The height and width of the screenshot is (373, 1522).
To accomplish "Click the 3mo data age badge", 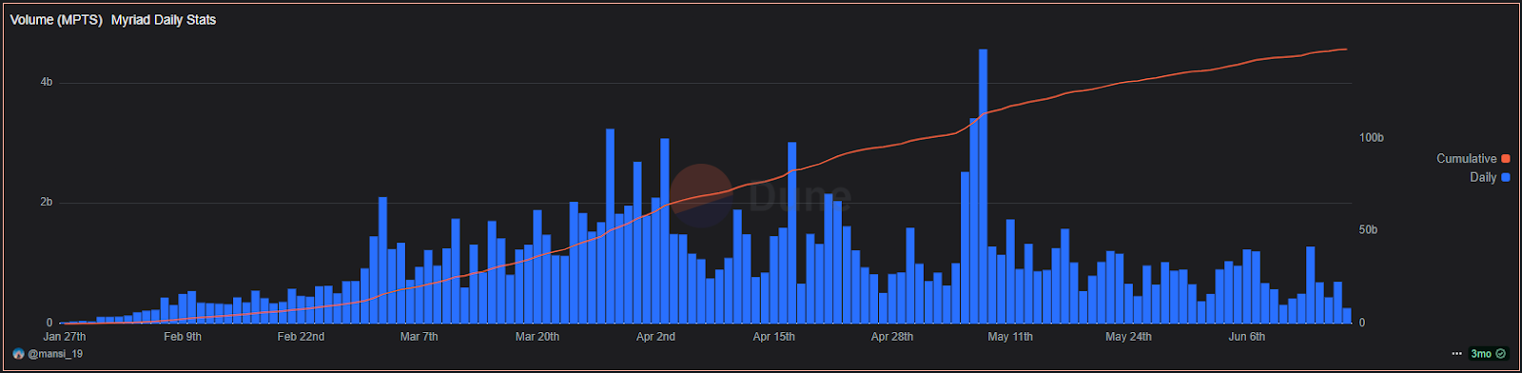I will pos(1481,354).
